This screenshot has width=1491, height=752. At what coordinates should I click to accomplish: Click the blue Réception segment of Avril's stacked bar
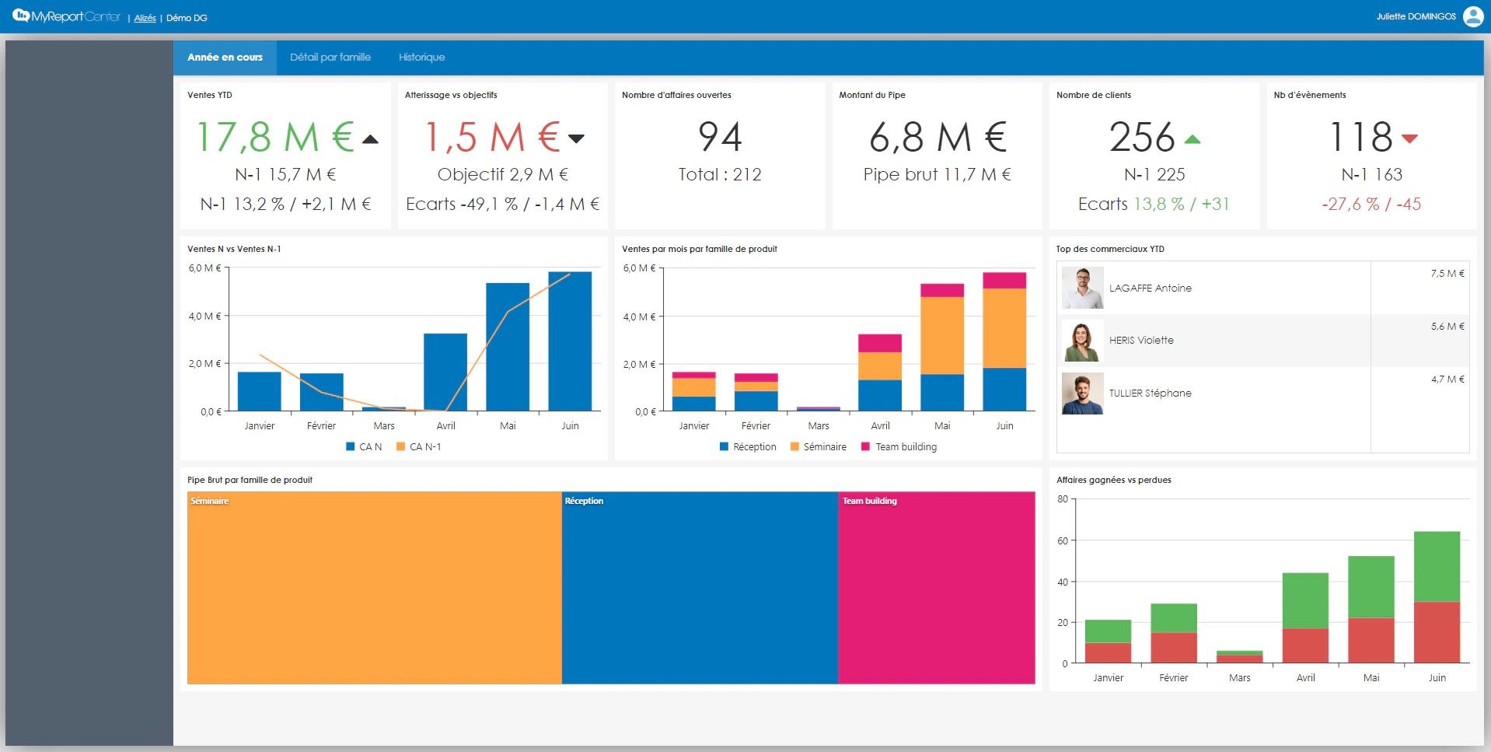pos(880,395)
